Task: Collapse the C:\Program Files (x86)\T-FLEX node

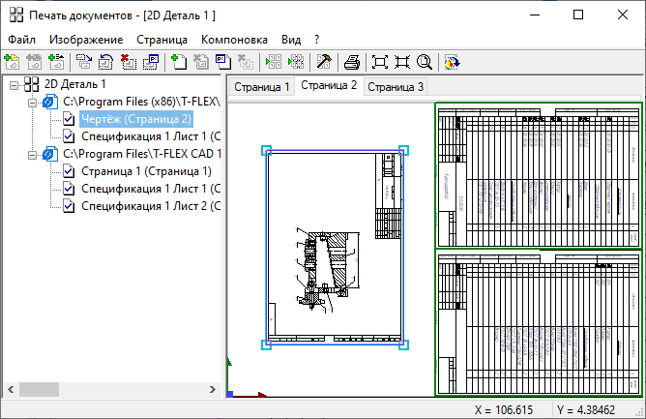Action: (x=32, y=102)
